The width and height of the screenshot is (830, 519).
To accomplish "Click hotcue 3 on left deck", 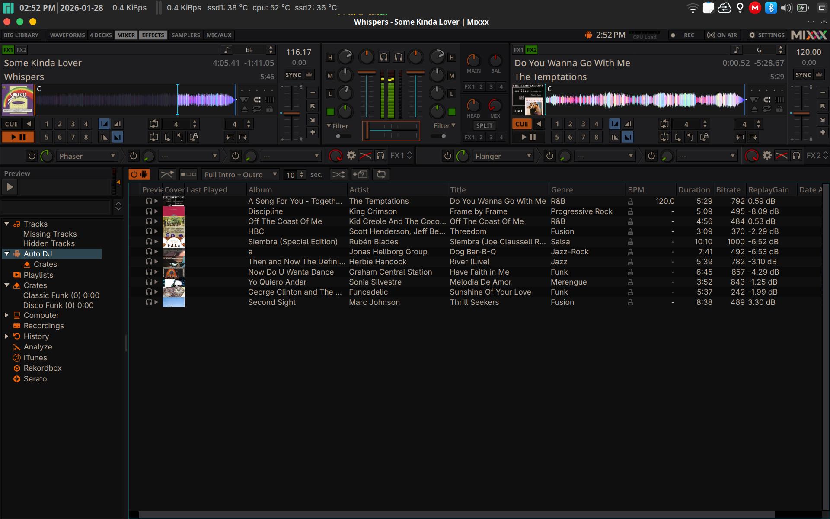I will pyautogui.click(x=73, y=124).
